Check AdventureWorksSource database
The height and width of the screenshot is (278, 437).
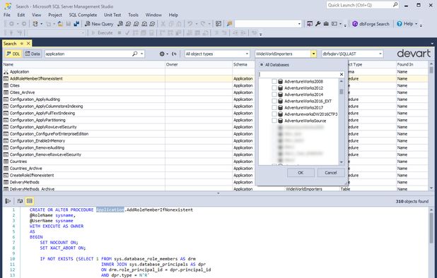[274, 121]
